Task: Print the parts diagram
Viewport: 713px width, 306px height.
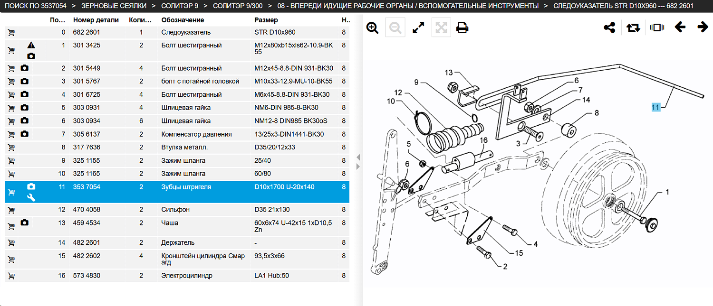Action: 462,28
